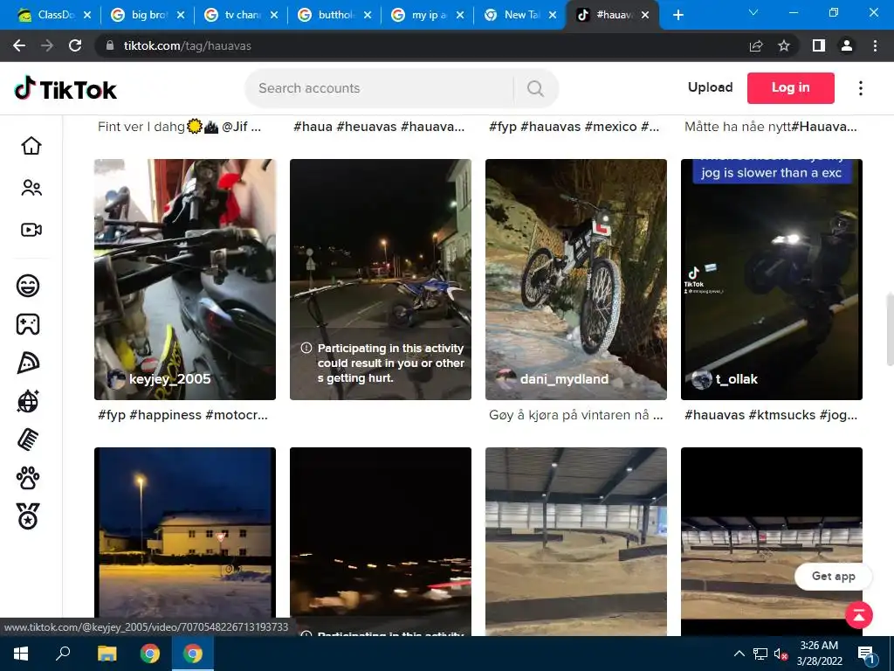The height and width of the screenshot is (671, 894).
Task: Click the page vertical scrollbar thumb
Action: 890,329
